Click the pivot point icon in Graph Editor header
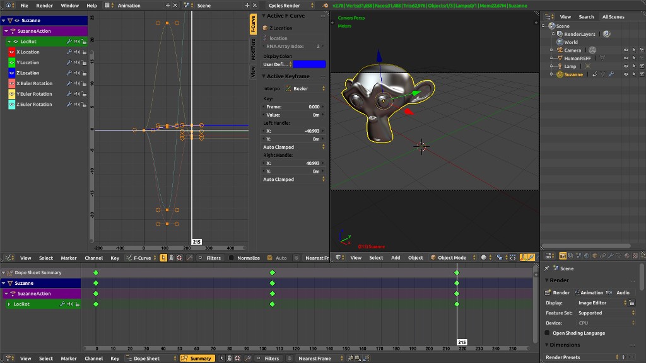Screen dimensions: 646x363 [x=179, y=258]
